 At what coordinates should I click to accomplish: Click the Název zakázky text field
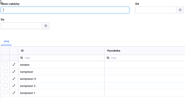click(65, 10)
